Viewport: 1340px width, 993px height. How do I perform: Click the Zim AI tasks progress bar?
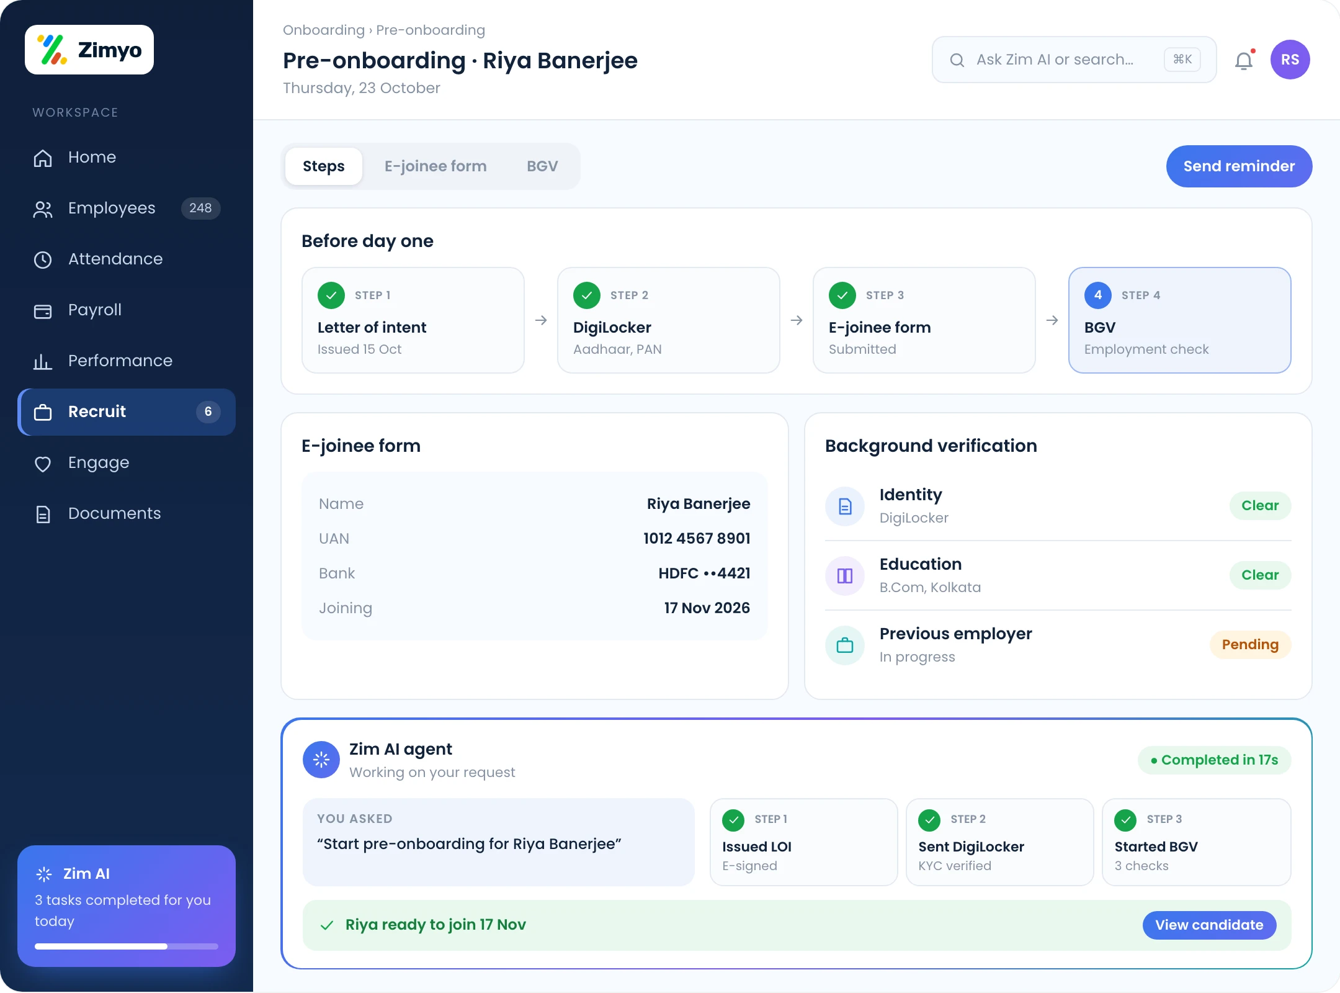coord(127,946)
